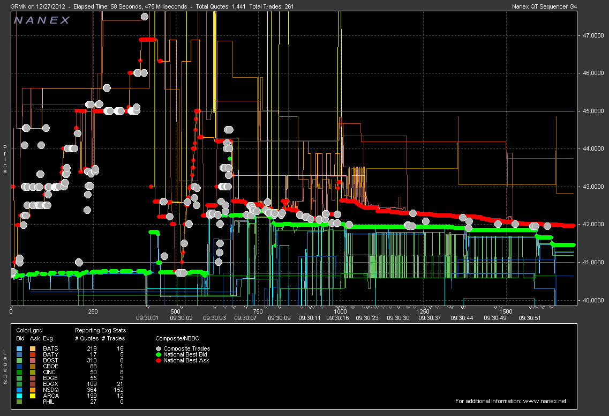Click the 1500 sequence axis label

(x=506, y=311)
